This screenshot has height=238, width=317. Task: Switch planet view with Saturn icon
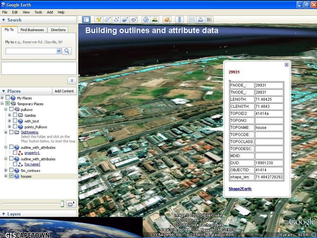tap(167, 20)
